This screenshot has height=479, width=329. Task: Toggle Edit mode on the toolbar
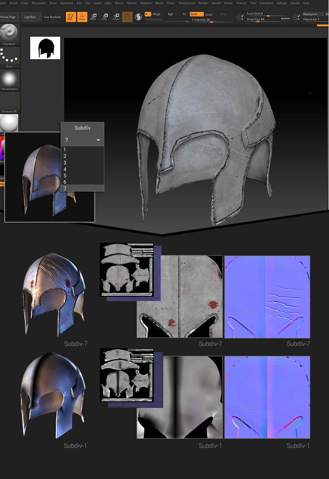point(70,17)
